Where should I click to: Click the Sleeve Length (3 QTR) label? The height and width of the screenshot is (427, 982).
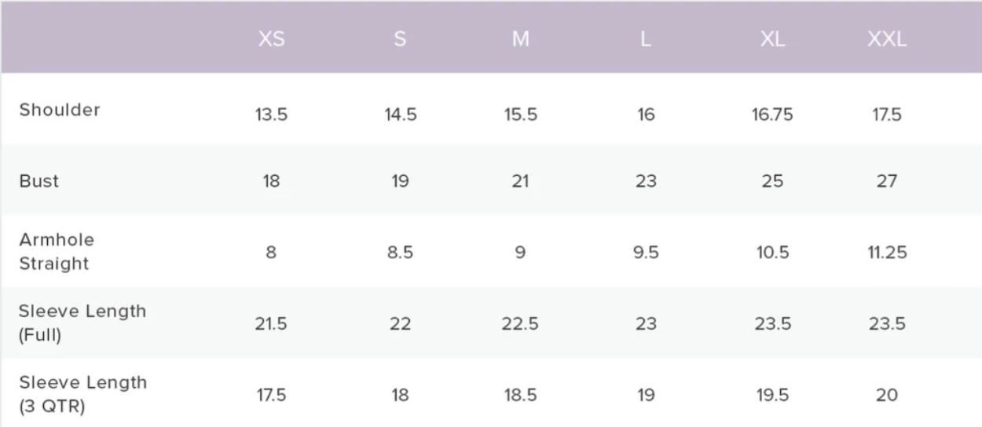(x=82, y=394)
